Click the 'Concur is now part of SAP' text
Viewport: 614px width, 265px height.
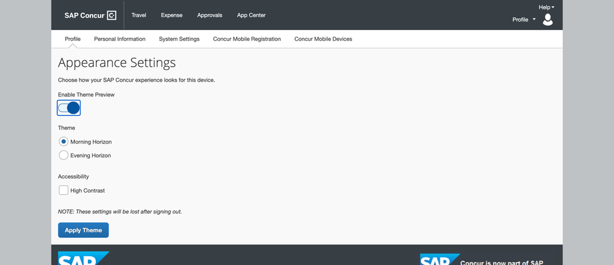coord(502,263)
